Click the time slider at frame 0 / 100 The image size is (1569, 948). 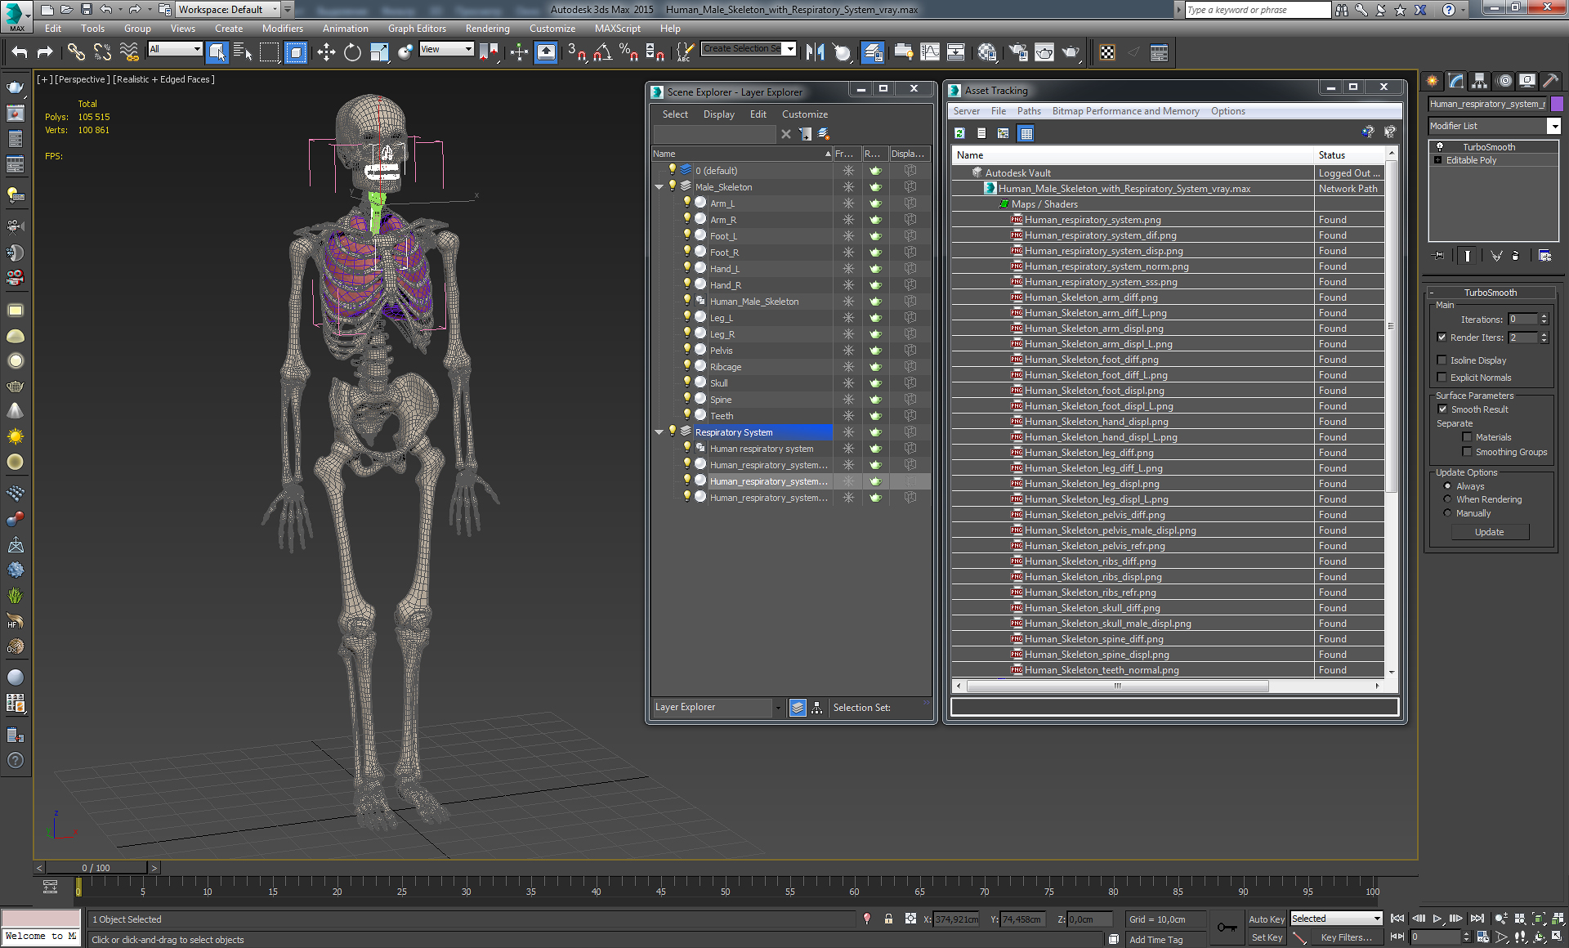96,867
